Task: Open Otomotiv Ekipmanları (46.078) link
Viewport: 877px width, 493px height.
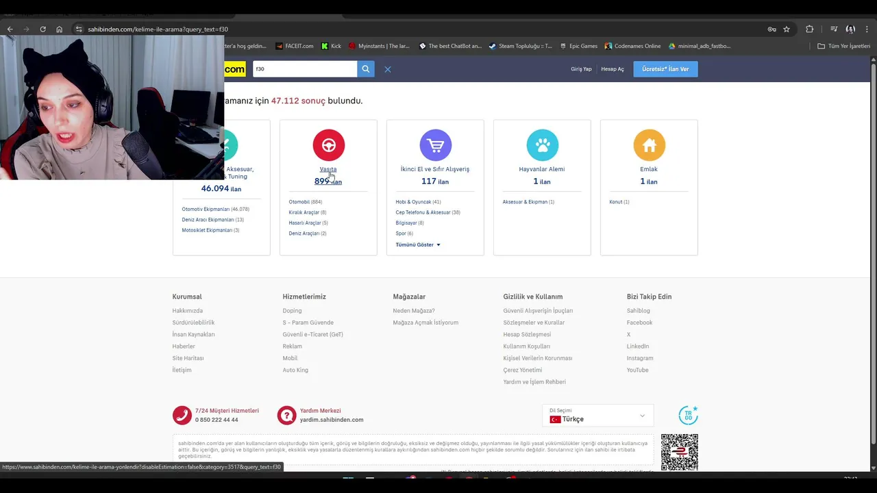Action: coord(215,209)
